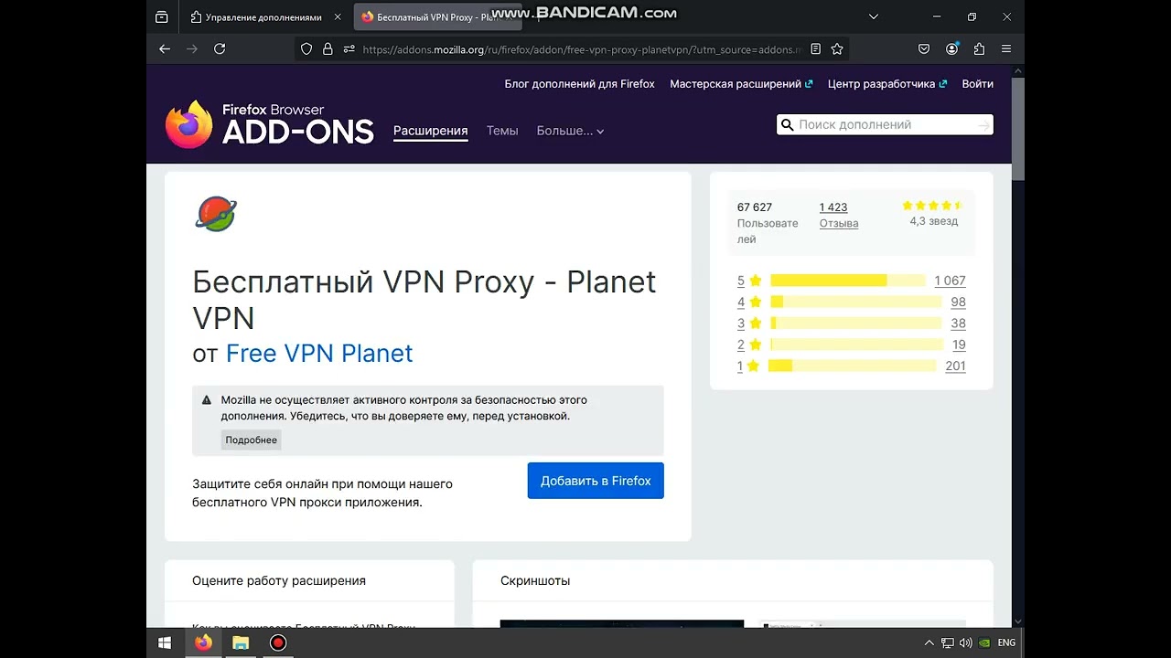
Task: Click the address bar URL field
Action: coord(581,49)
